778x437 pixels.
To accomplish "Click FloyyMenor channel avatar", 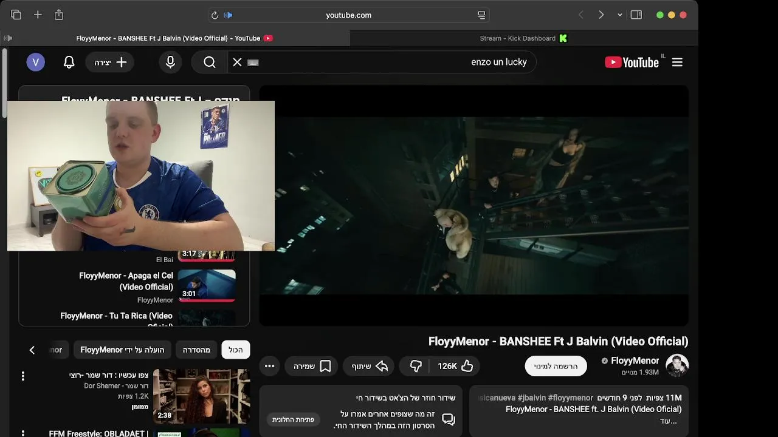I will pyautogui.click(x=677, y=365).
